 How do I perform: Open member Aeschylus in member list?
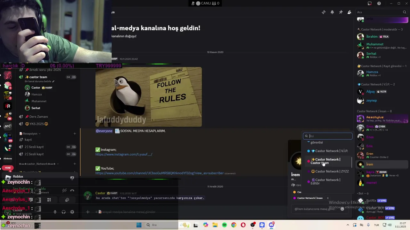point(382,119)
